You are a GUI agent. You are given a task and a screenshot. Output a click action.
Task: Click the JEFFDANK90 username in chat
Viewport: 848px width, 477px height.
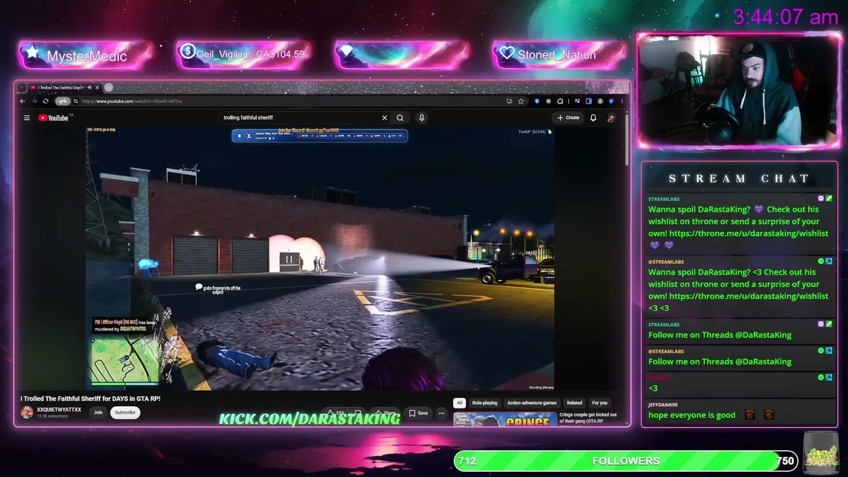pyautogui.click(x=663, y=405)
